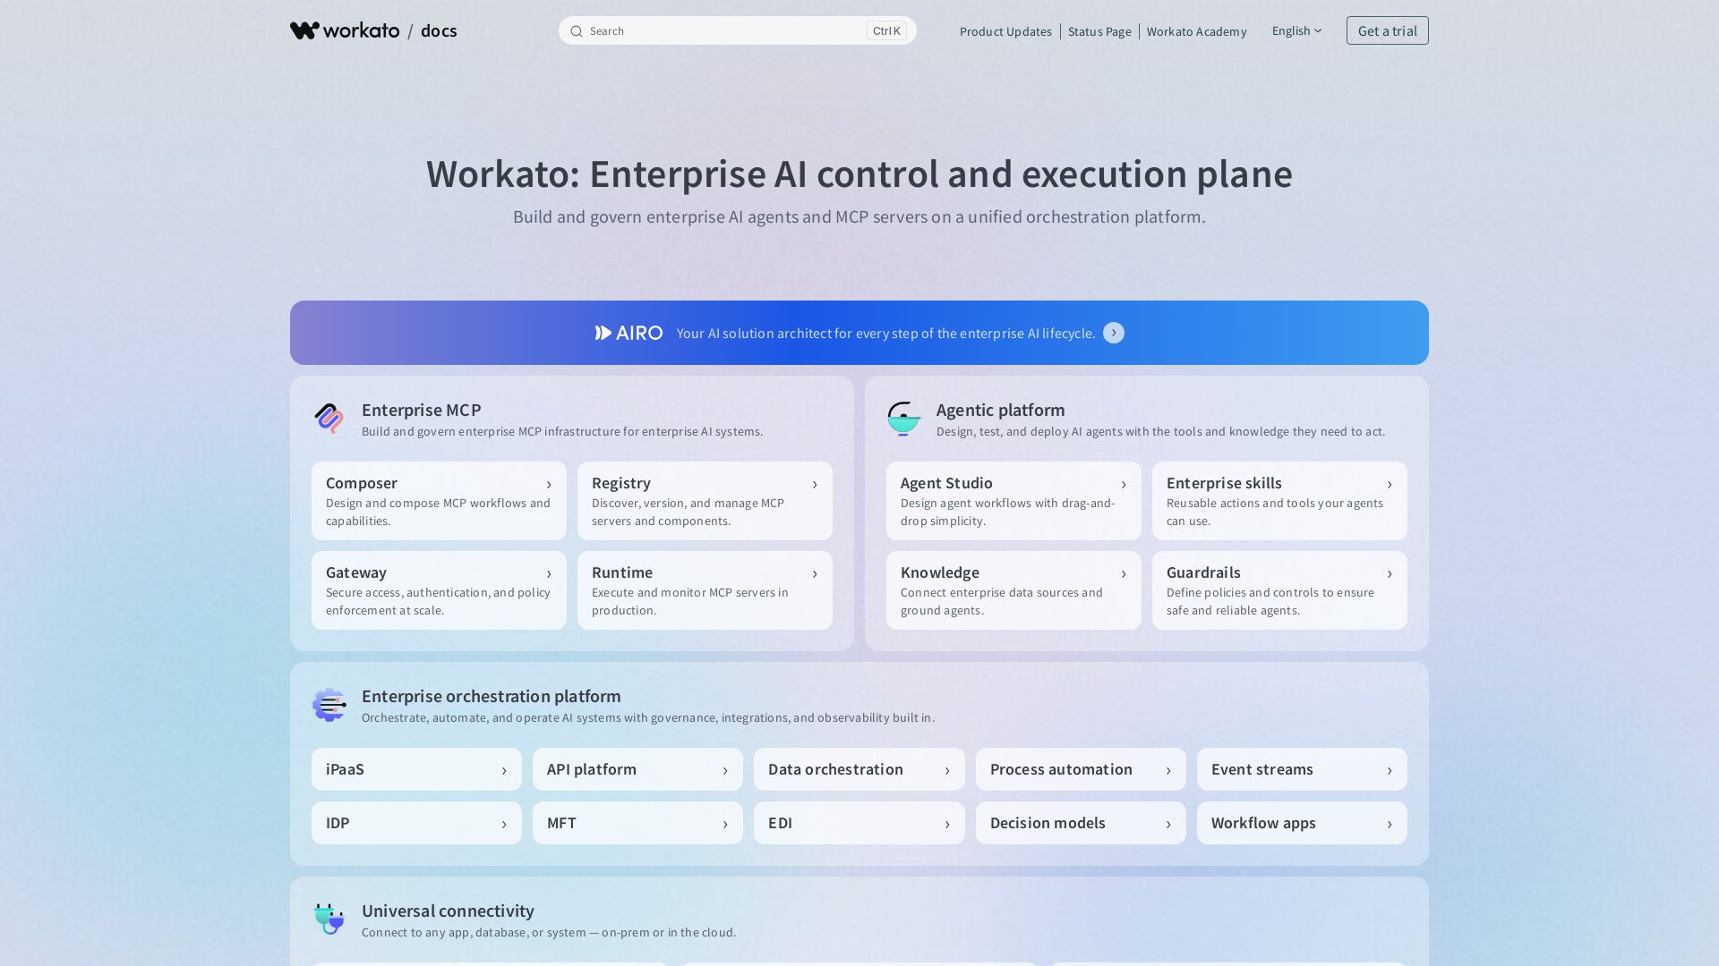The width and height of the screenshot is (1719, 966).
Task: Click the chevron on the Gateway card
Action: 549,574
